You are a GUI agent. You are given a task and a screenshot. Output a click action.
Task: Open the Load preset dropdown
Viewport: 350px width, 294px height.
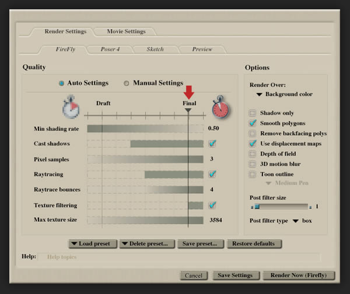point(93,244)
